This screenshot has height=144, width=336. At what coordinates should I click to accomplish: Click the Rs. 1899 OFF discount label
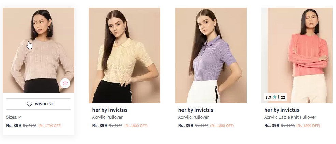(x=308, y=126)
